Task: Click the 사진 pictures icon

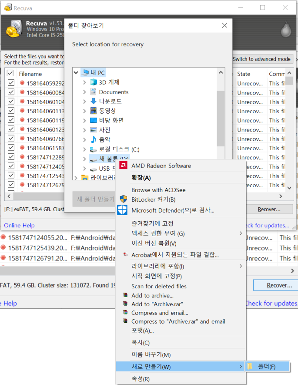Action: click(x=93, y=130)
